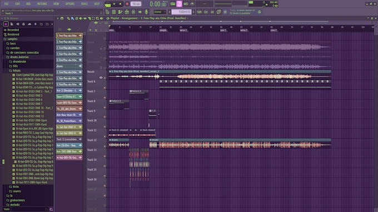Click the tempo display field
The width and height of the screenshot is (378, 212).
[136, 4]
